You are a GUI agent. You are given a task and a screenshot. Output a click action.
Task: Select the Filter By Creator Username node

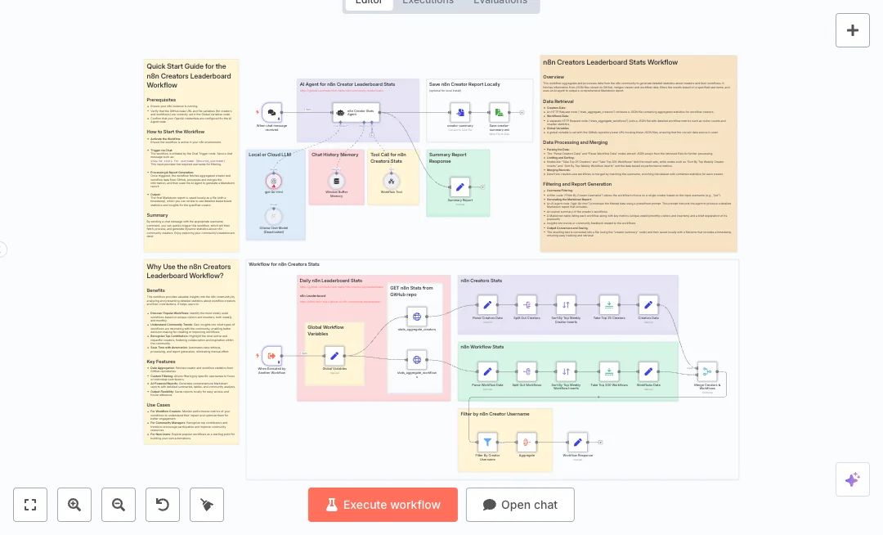pyautogui.click(x=487, y=443)
